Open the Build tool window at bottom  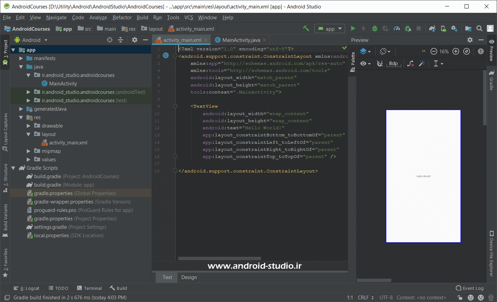click(118, 288)
